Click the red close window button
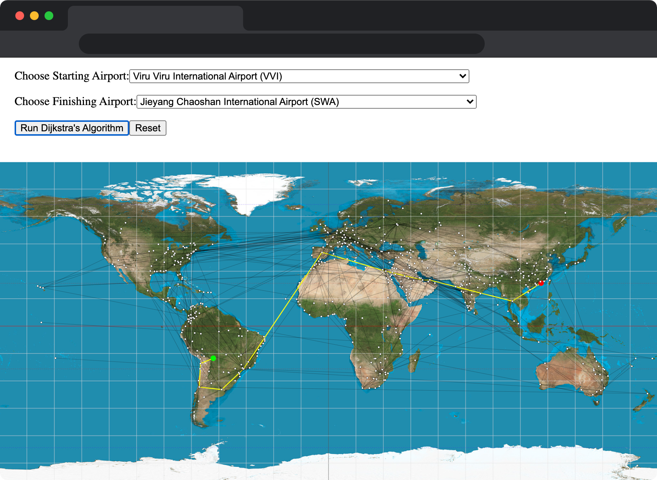657x480 pixels. pos(20,16)
